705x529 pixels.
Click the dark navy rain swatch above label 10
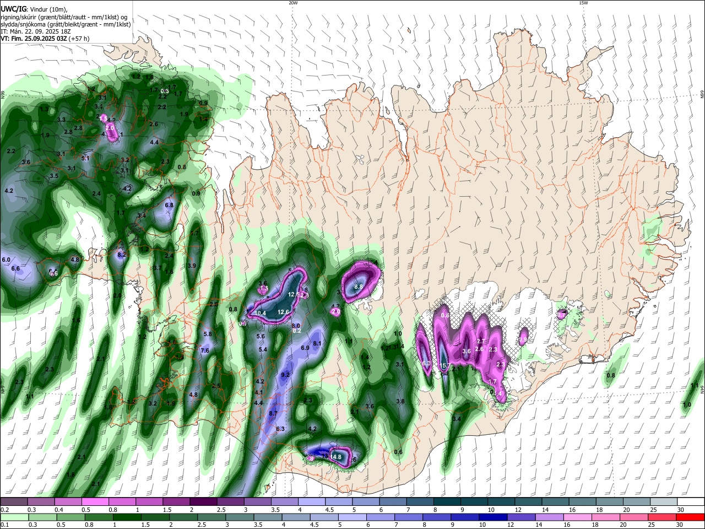coord(492,517)
